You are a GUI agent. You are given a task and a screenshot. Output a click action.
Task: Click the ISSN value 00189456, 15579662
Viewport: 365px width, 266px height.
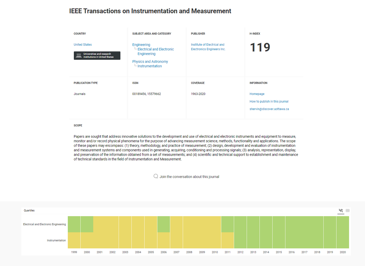[x=147, y=94]
